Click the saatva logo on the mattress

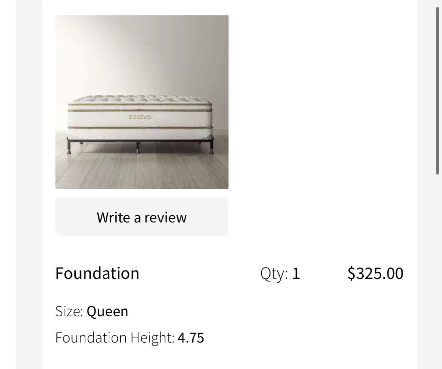click(140, 117)
